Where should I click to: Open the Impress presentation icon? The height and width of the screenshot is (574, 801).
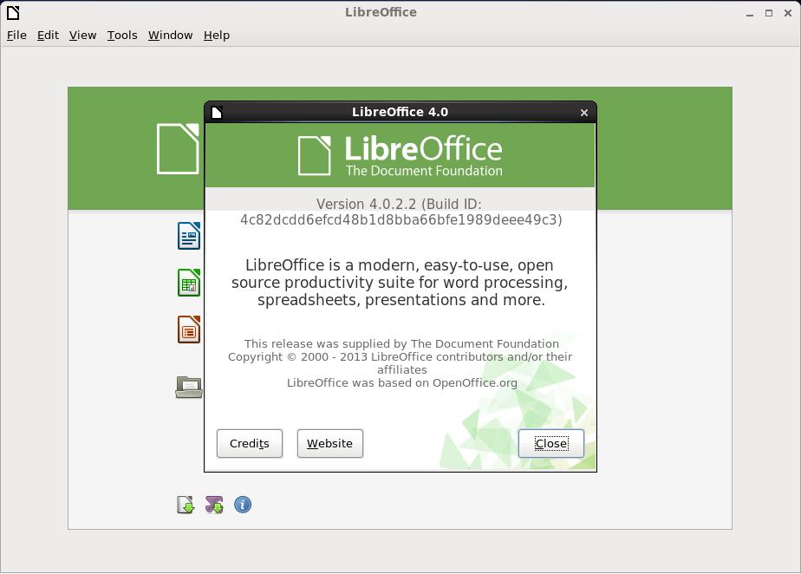coord(188,329)
